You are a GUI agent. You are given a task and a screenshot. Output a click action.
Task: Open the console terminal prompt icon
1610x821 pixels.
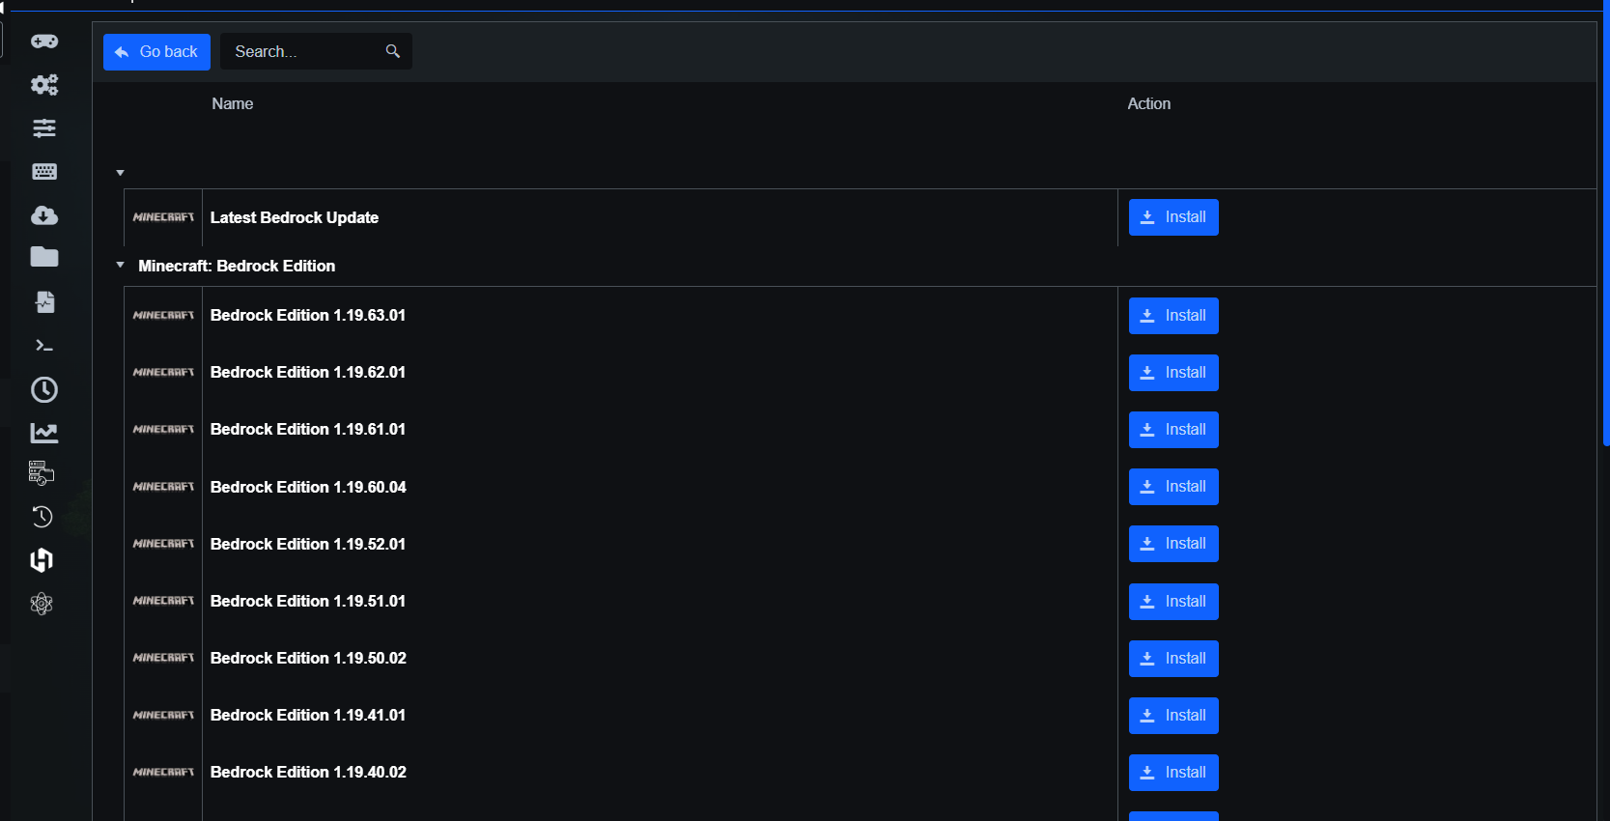pos(44,346)
